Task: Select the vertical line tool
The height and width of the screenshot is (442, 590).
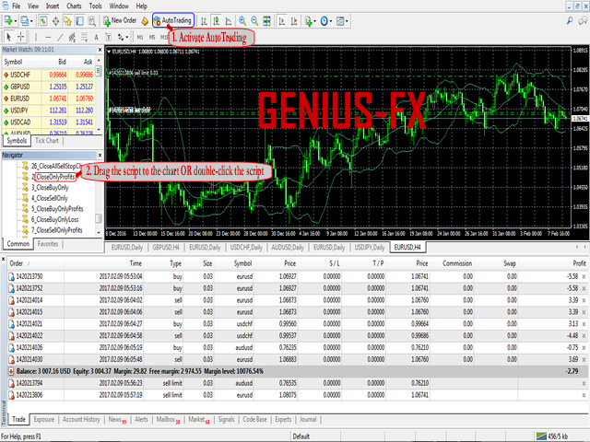Action: coord(36,37)
